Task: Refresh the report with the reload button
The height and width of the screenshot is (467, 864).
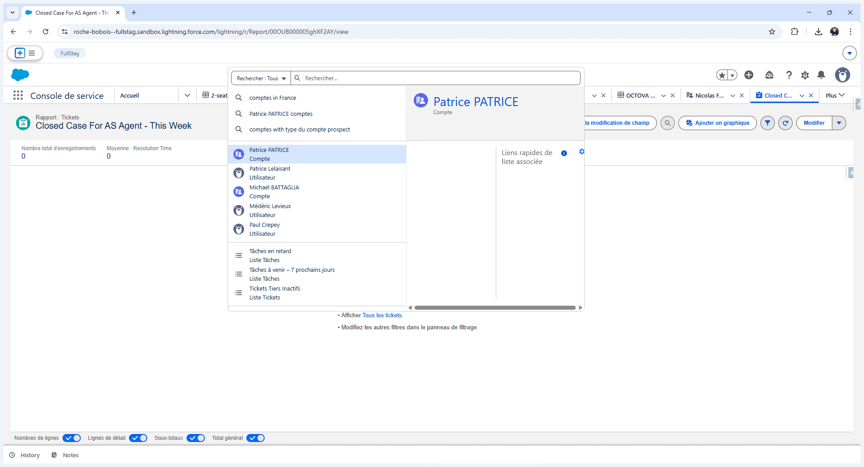Action: coord(785,123)
